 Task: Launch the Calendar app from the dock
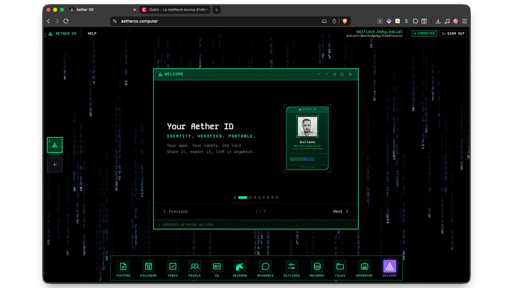[148, 266]
